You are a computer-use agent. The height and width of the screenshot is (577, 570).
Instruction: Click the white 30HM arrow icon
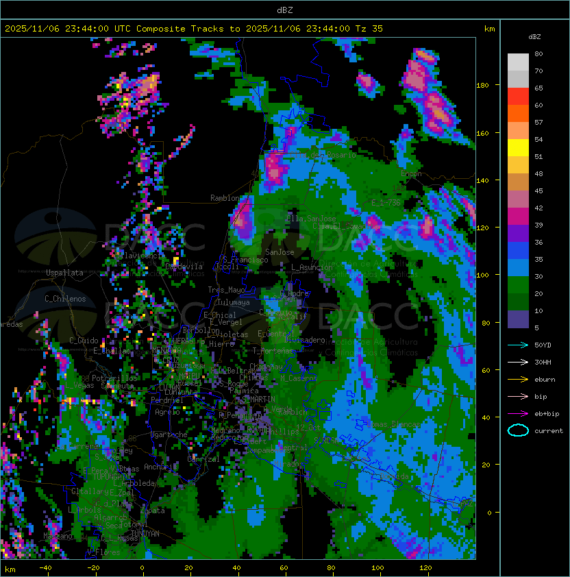coord(518,362)
